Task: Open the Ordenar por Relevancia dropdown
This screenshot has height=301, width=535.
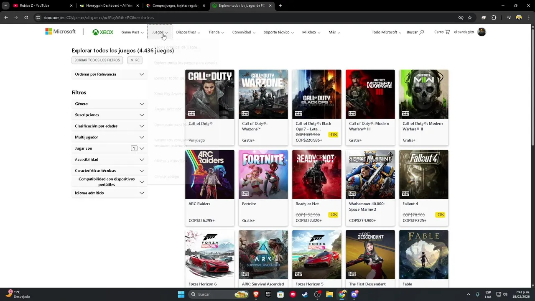Action: click(x=109, y=74)
